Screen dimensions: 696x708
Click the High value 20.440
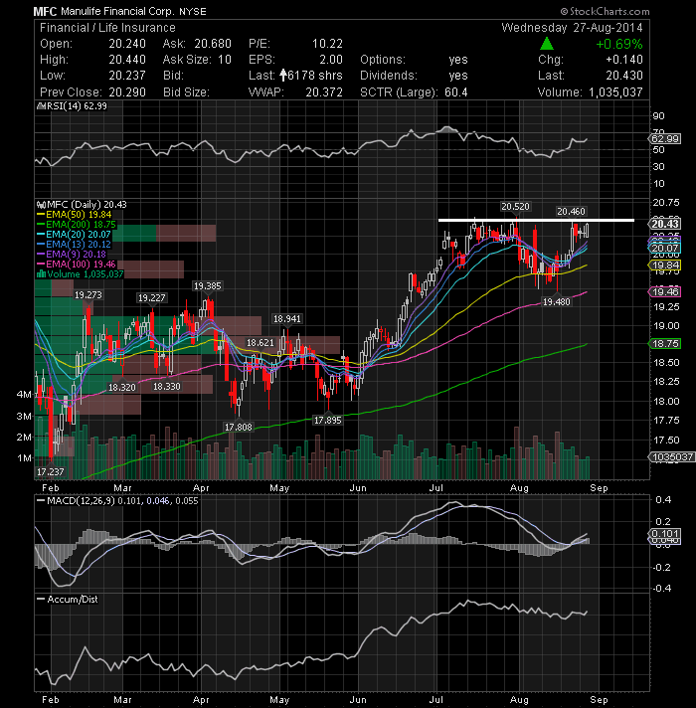tap(127, 60)
